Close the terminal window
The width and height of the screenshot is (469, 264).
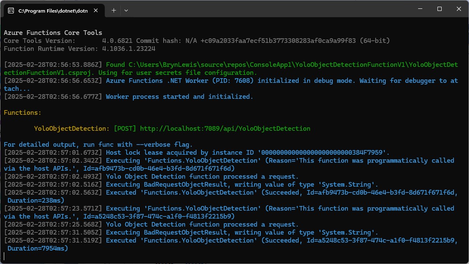458,9
